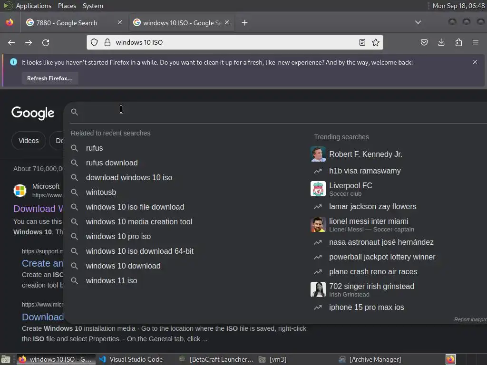This screenshot has height=365, width=487.
Task: Click the site security padlock icon
Action: pos(107,42)
